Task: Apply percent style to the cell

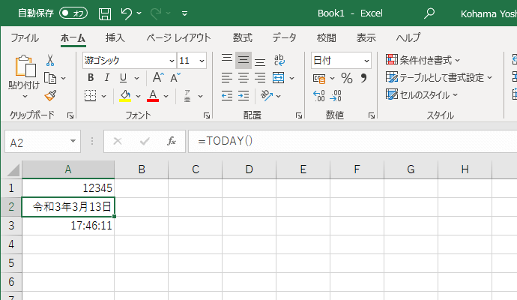Action: 346,78
